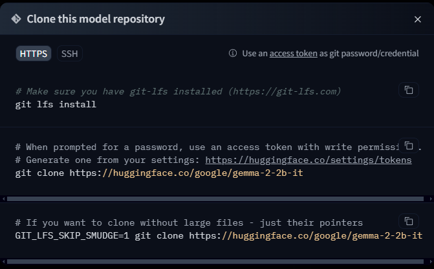Close the clone repository dialog

coord(417,19)
